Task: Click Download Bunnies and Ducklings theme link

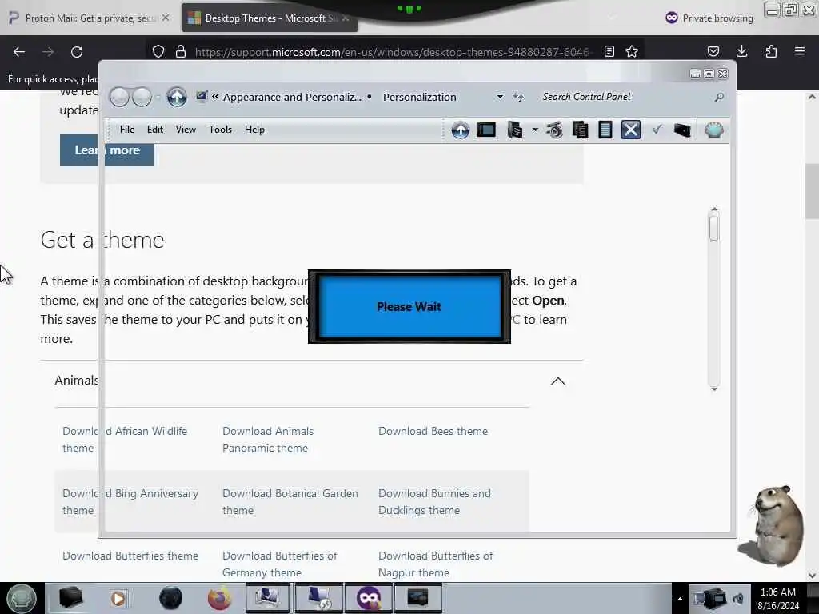Action: pos(434,502)
